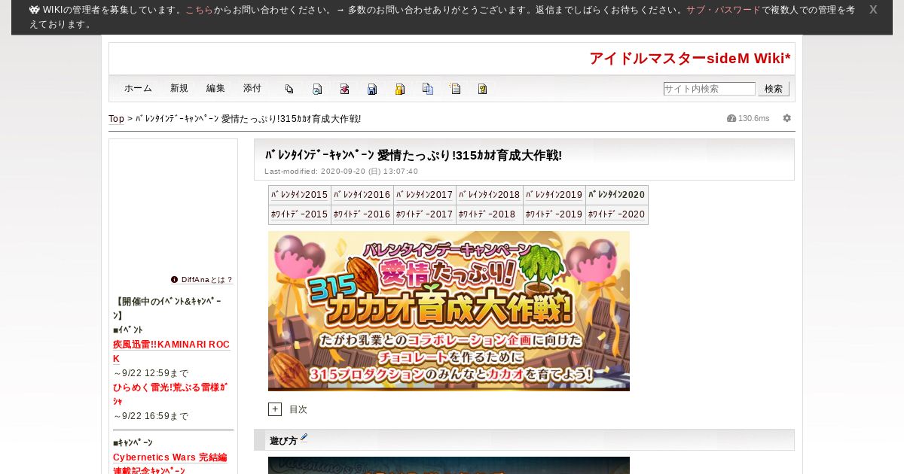
Task: Click the yellow question mark help icon
Action: (x=483, y=89)
